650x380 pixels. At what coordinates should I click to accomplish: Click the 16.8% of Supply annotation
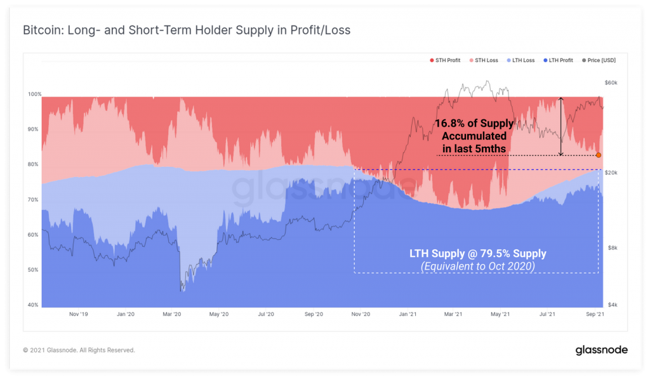tap(474, 136)
